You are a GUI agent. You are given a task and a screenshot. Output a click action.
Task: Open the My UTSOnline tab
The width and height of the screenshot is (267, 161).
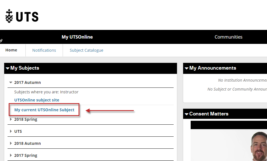point(77,37)
